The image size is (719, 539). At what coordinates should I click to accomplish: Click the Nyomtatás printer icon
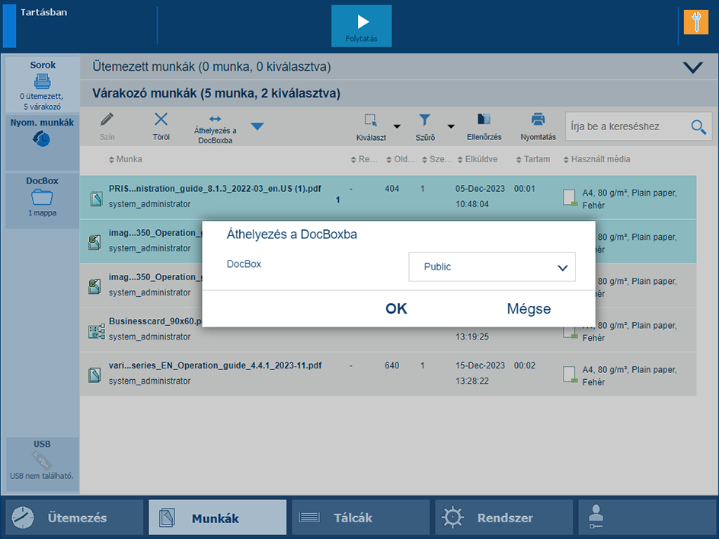[x=538, y=120]
